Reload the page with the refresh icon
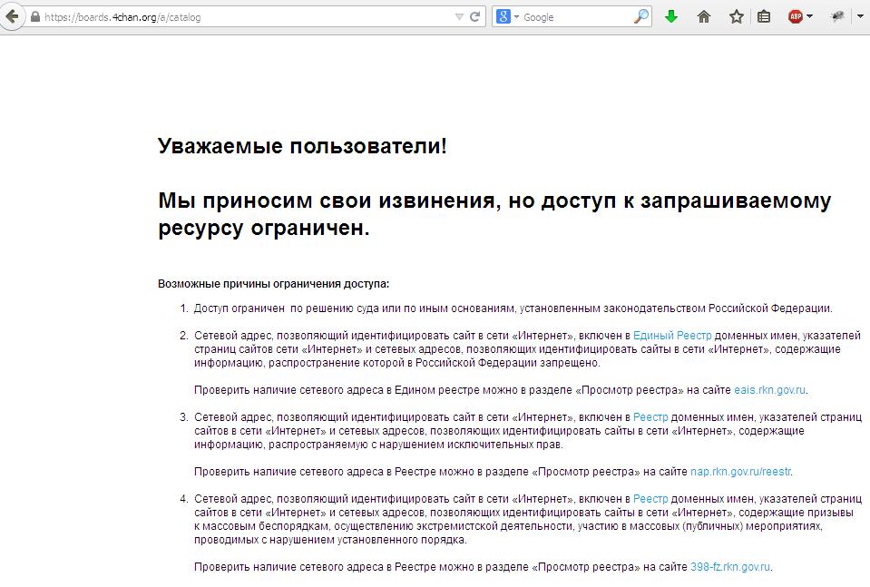The width and height of the screenshot is (870, 587). [475, 16]
